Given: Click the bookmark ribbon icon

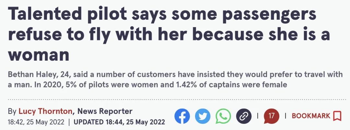Looking at the screenshot, I should (337, 116).
